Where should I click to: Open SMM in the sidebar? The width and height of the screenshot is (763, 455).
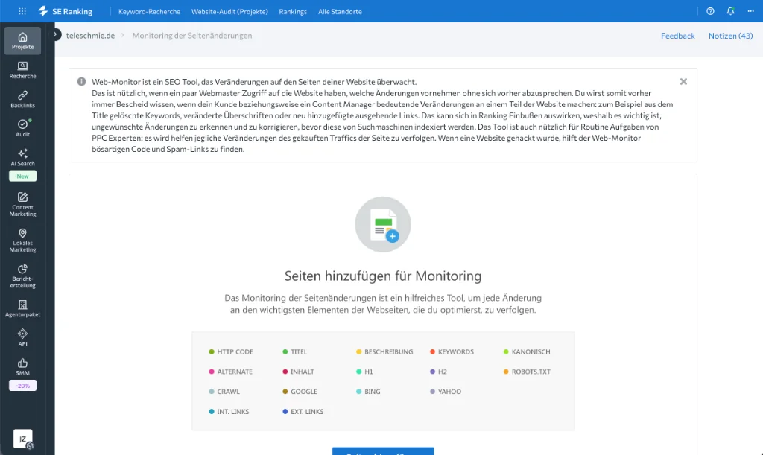point(23,367)
